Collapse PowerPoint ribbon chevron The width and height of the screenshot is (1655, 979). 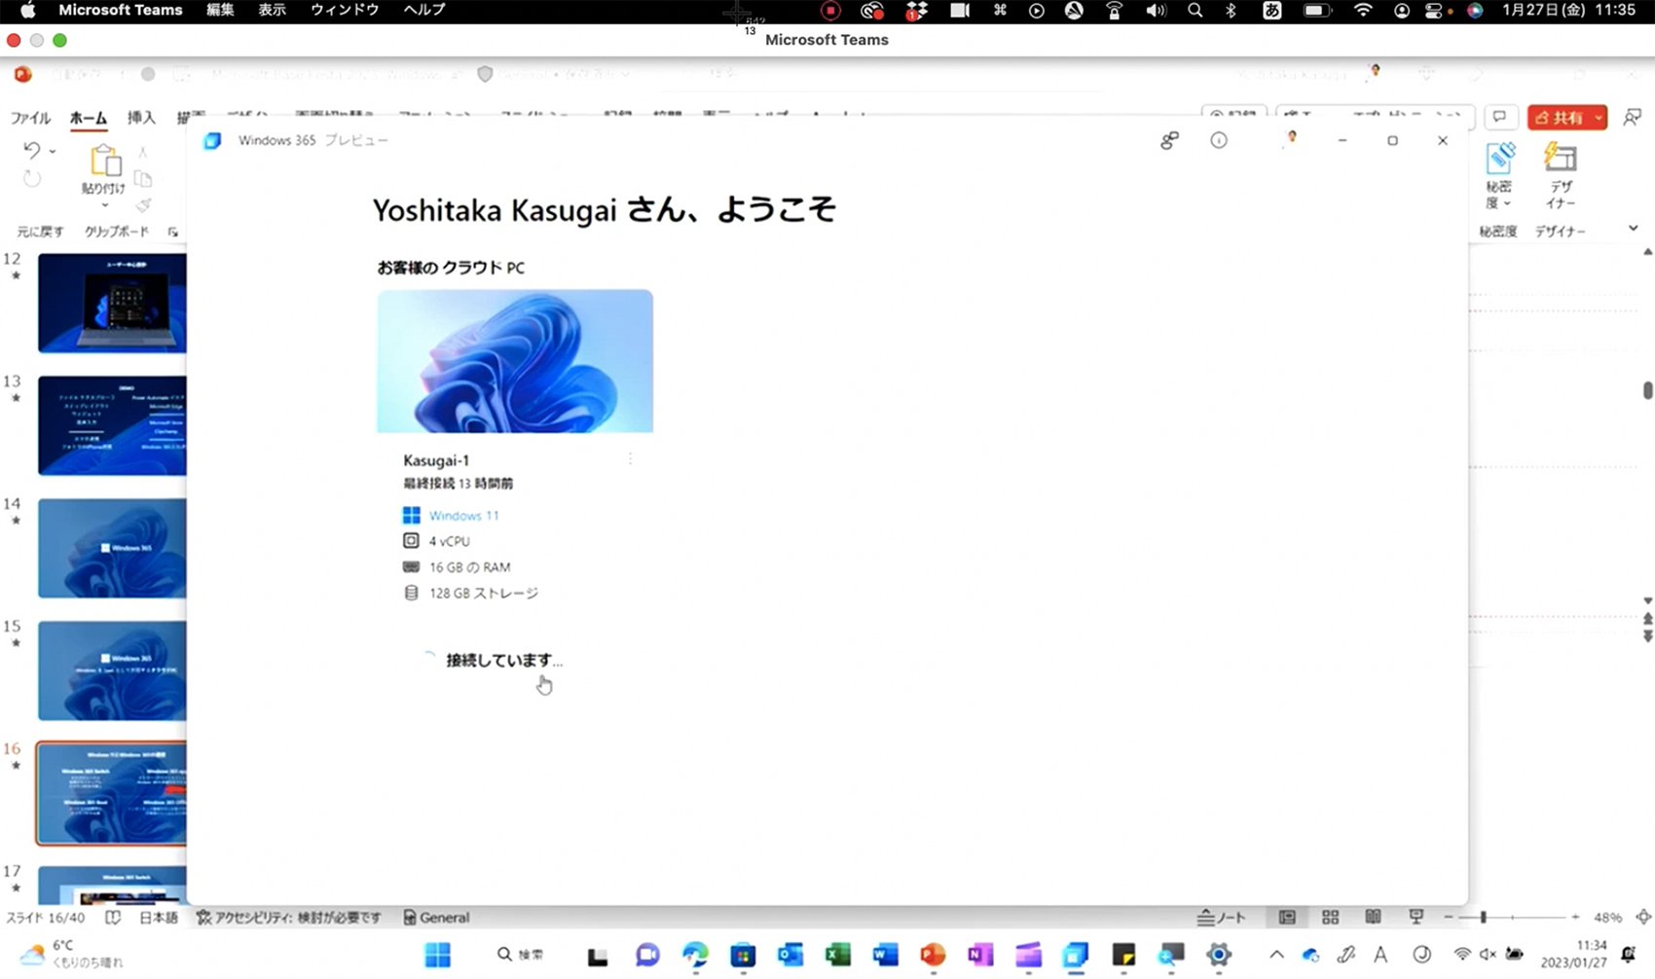tap(1633, 229)
